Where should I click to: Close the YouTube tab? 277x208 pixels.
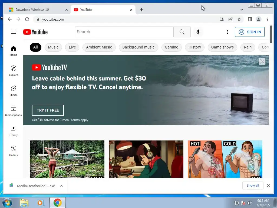pos(131,10)
